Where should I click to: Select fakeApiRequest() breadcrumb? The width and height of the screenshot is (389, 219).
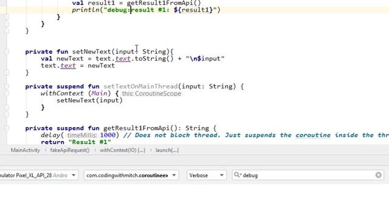[70, 150]
